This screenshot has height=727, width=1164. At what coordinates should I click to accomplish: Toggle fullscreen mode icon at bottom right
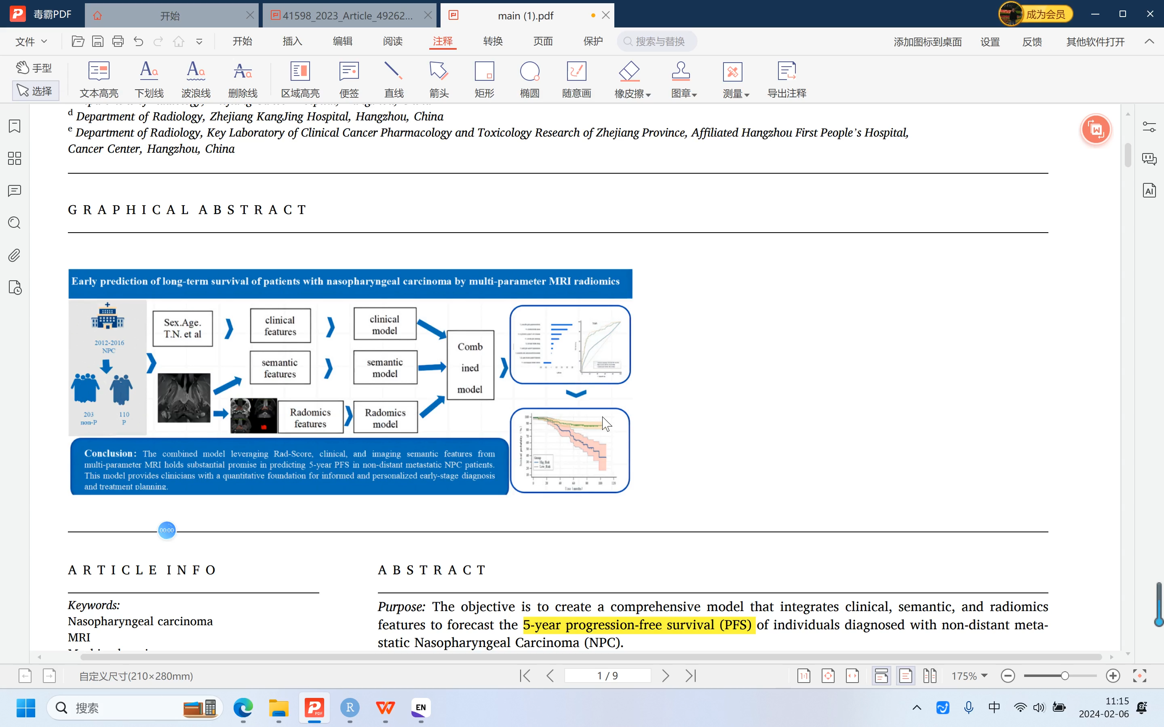click(1139, 676)
